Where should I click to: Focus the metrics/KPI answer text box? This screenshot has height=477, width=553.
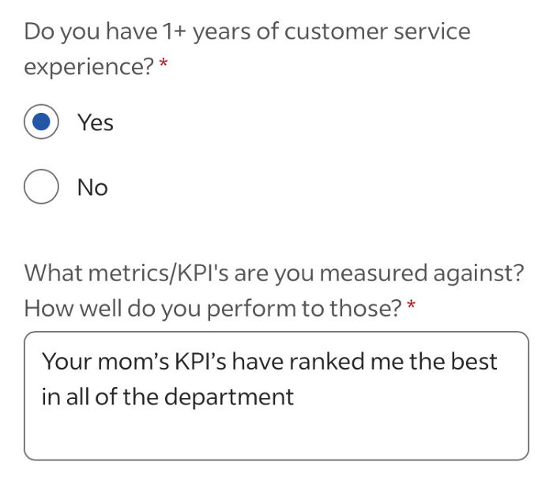point(276,395)
